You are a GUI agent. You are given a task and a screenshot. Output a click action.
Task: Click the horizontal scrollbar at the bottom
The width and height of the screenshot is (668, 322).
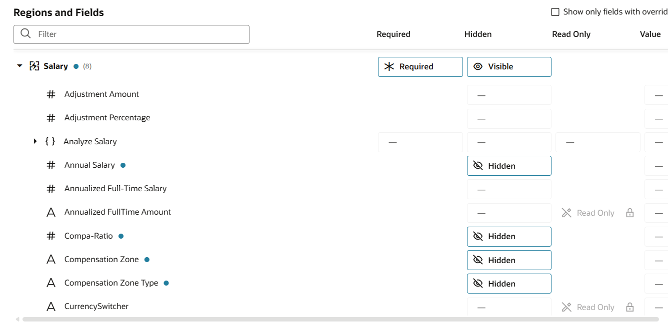340,319
